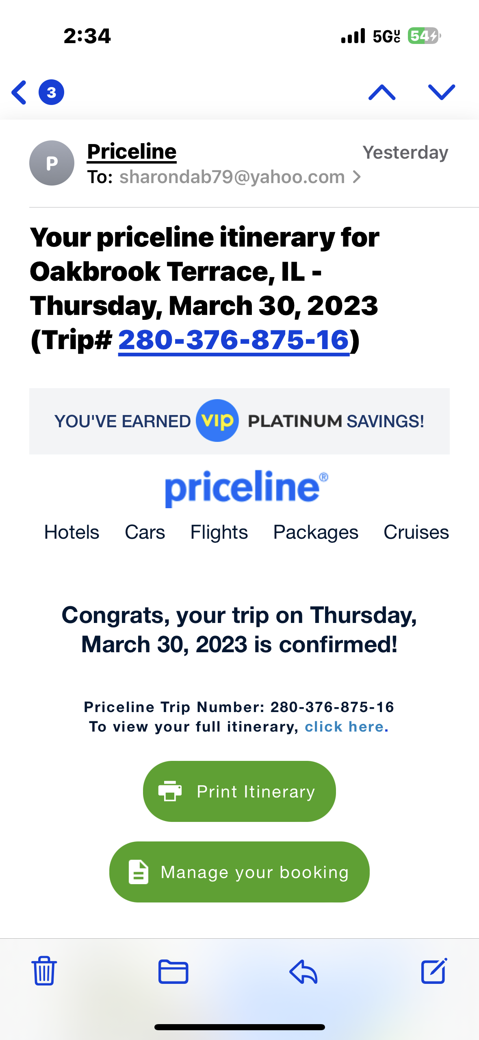
Task: Tap the 'click here' full itinerary link
Action: click(x=347, y=727)
